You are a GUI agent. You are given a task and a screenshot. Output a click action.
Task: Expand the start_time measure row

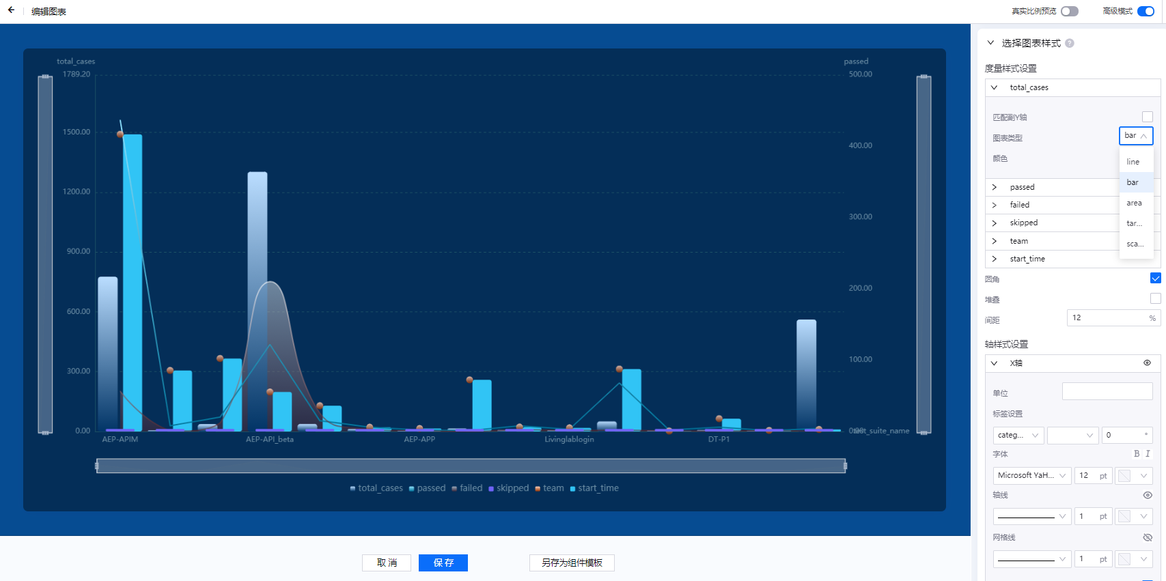(x=995, y=259)
